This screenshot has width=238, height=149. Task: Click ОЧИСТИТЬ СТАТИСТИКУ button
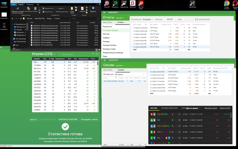tap(68, 120)
